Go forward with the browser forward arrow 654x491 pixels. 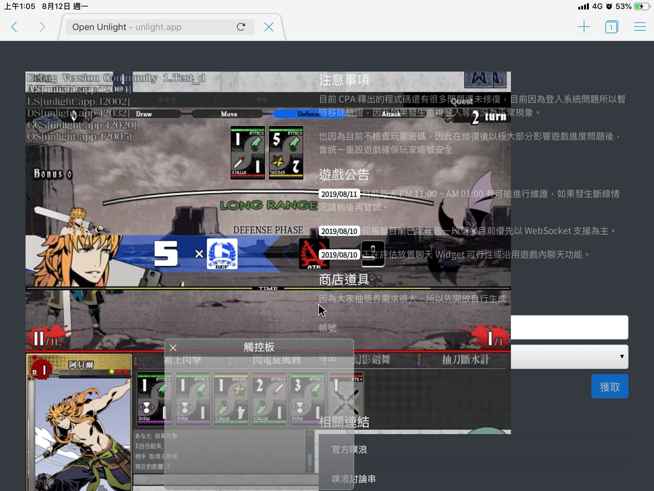coord(42,27)
